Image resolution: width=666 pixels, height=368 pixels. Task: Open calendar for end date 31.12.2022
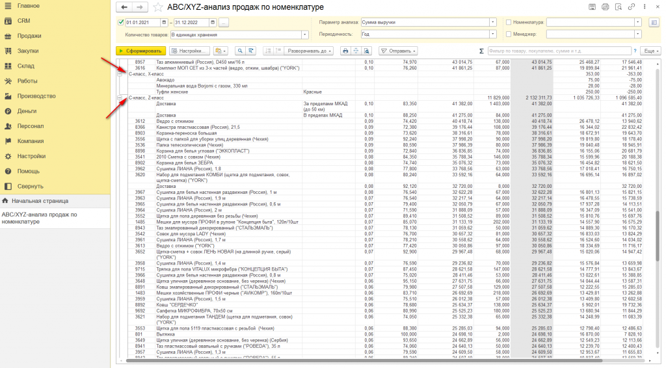[x=213, y=23]
